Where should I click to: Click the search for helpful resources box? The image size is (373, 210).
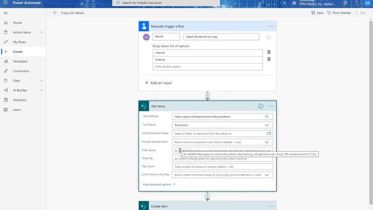[166, 3]
